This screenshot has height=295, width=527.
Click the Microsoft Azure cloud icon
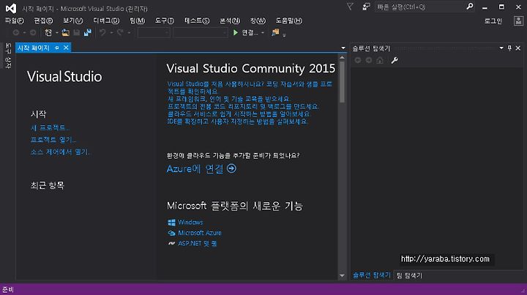171,233
